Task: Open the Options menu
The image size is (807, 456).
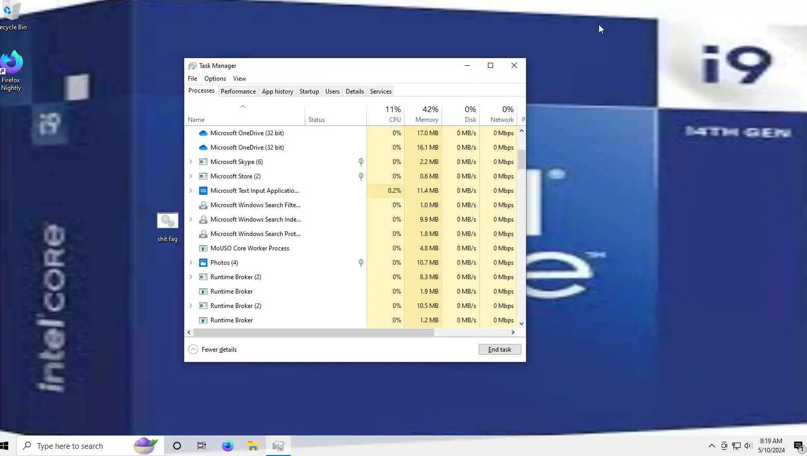Action: pyautogui.click(x=215, y=79)
